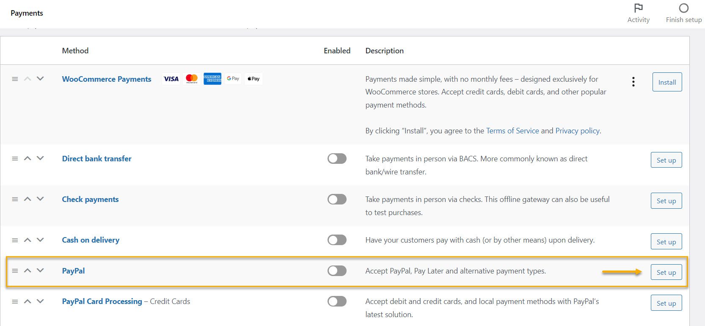Click the American Express logo

click(x=212, y=79)
